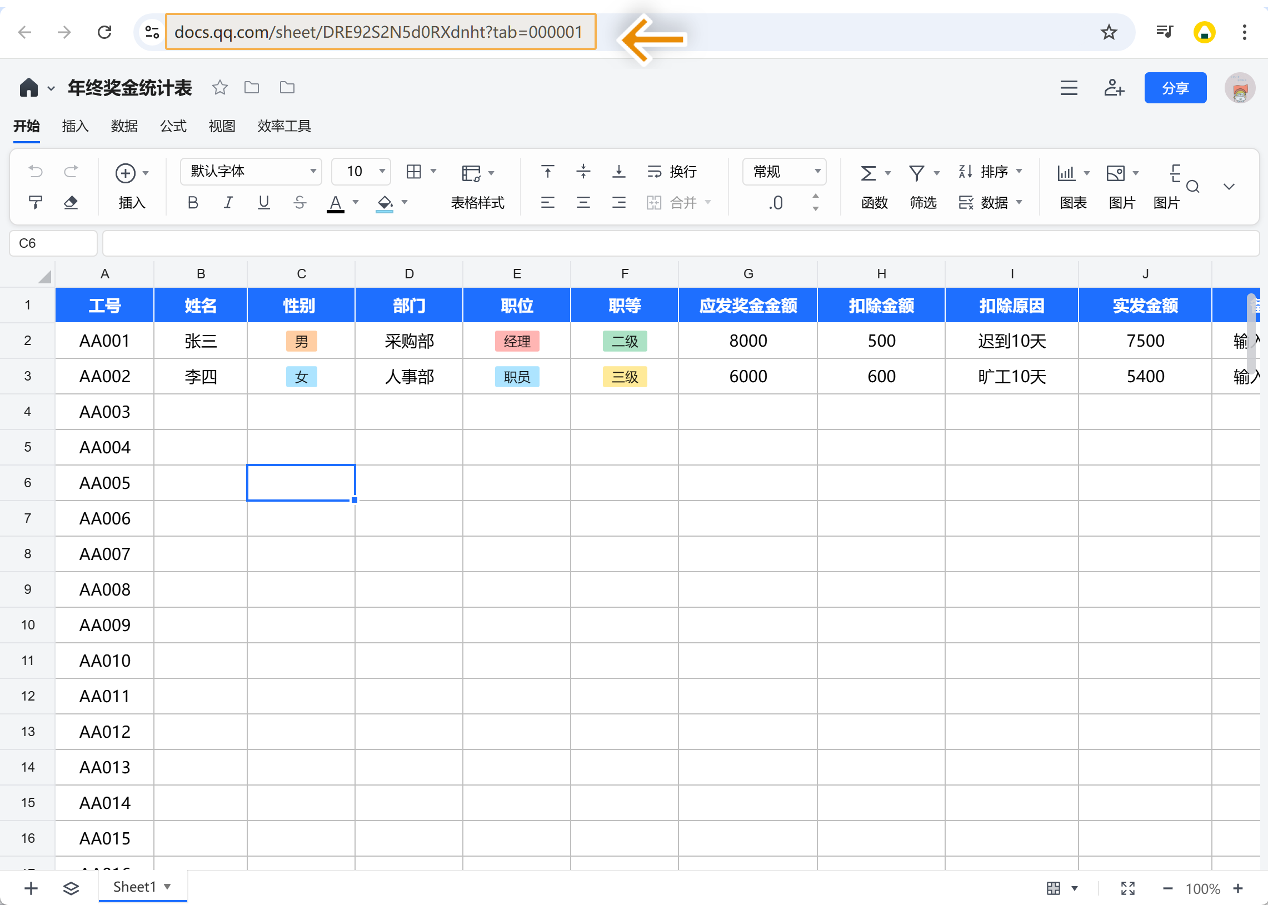Click the add collaborator person icon
The image size is (1268, 905).
(1114, 87)
